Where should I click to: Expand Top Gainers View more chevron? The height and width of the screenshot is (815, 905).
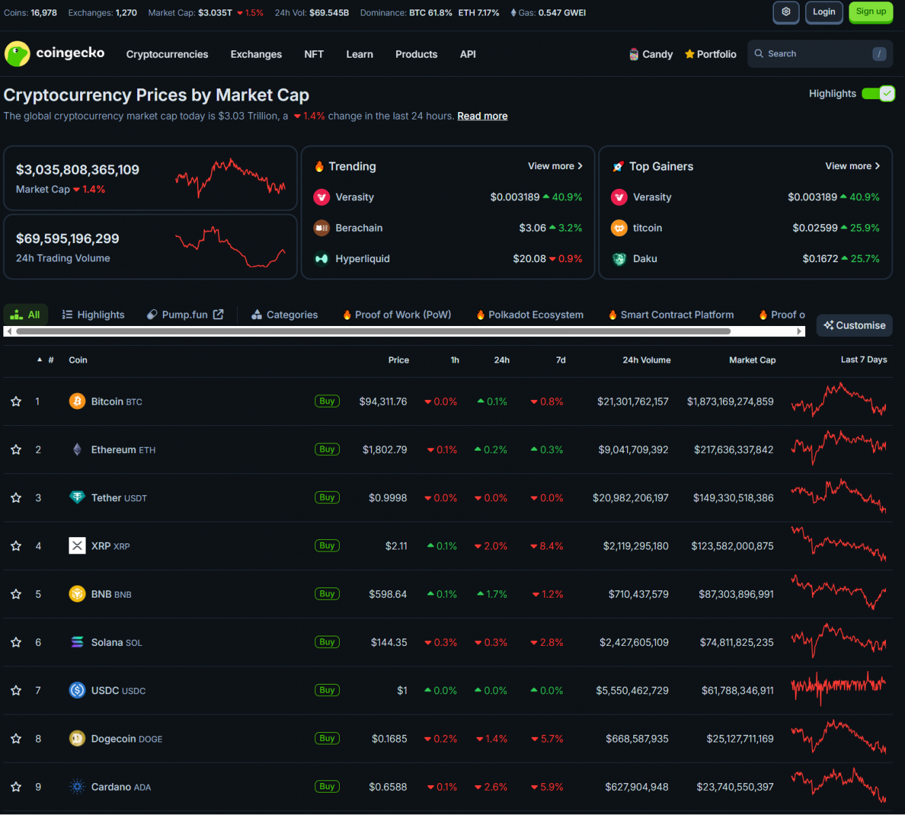pyautogui.click(x=877, y=166)
